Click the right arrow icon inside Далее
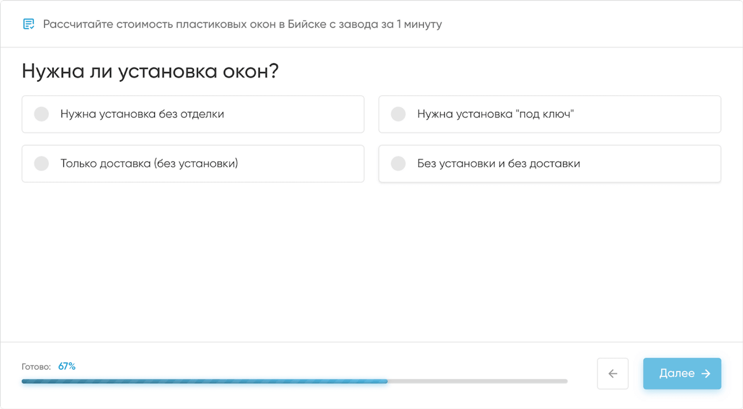743x409 pixels. coord(706,373)
